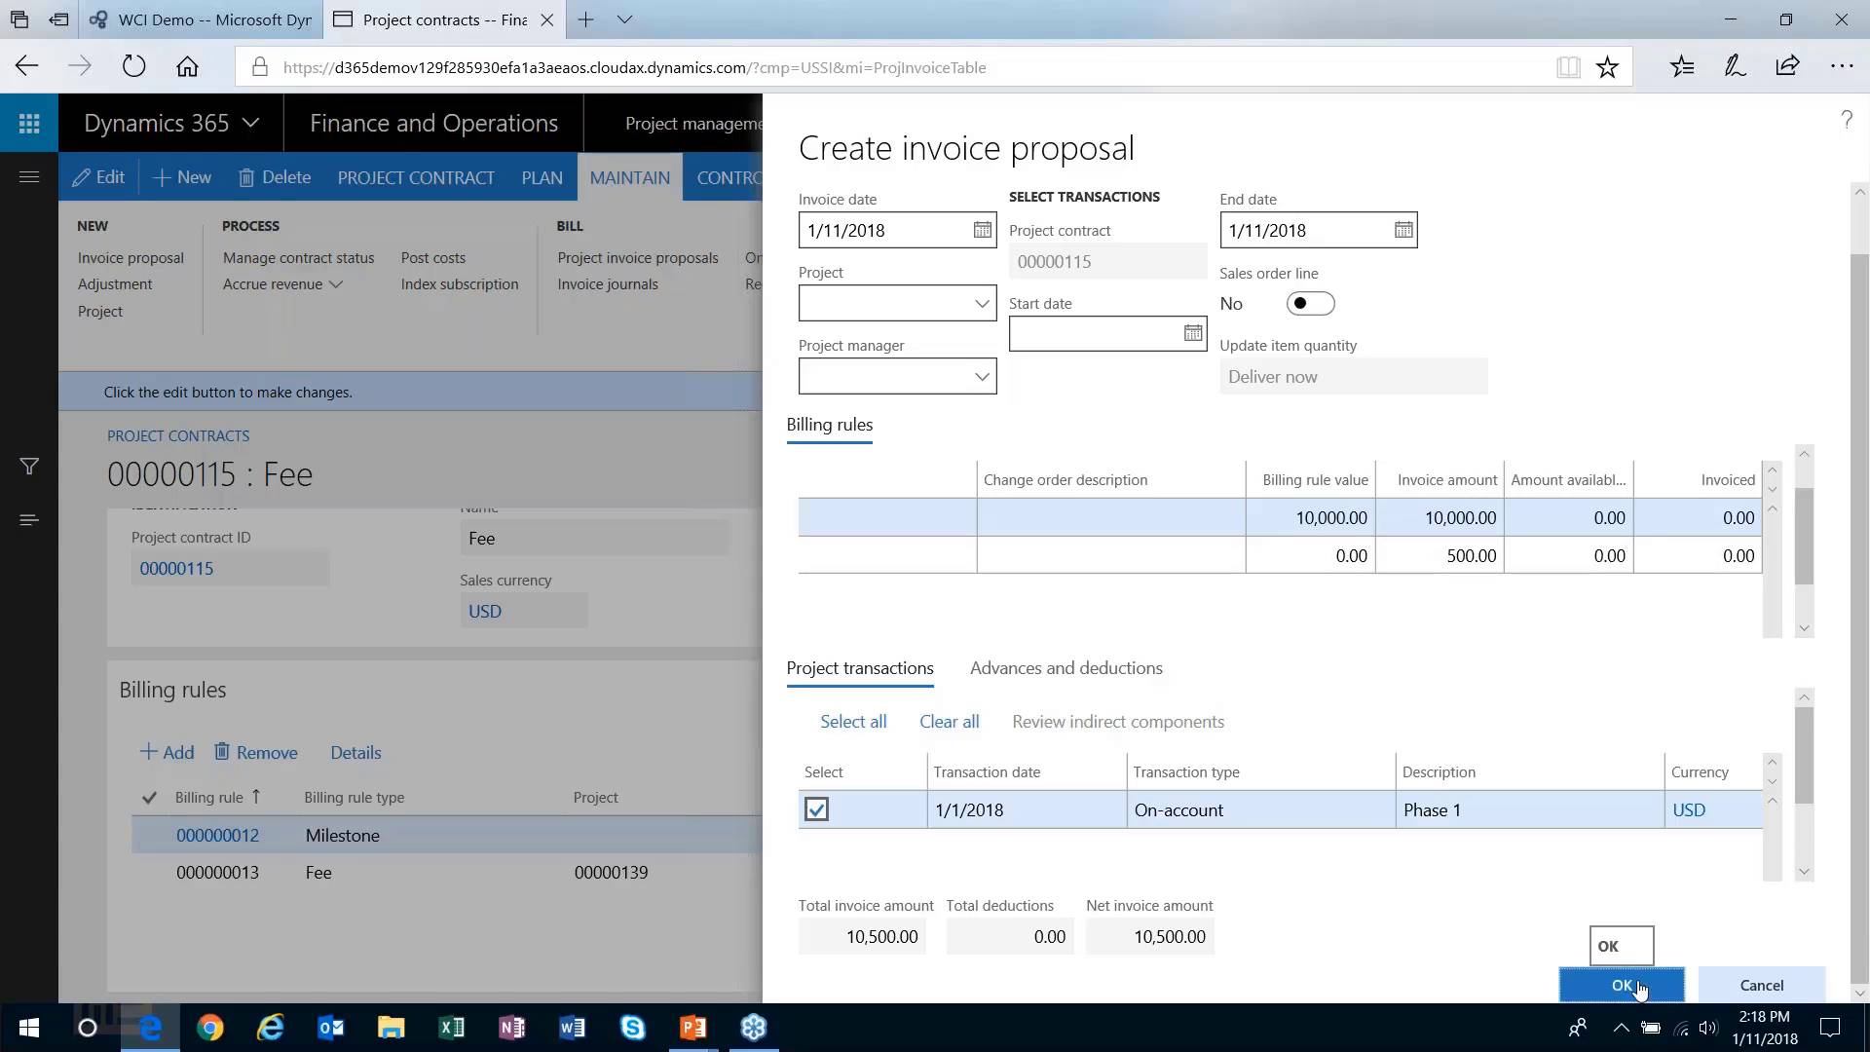The width and height of the screenshot is (1870, 1052).
Task: Expand the Accrue revenue dropdown
Action: [x=336, y=283]
